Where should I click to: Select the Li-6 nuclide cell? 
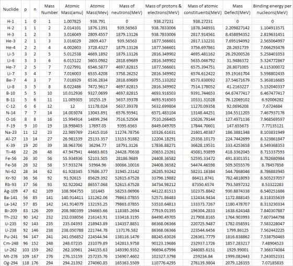pos(10,61)
